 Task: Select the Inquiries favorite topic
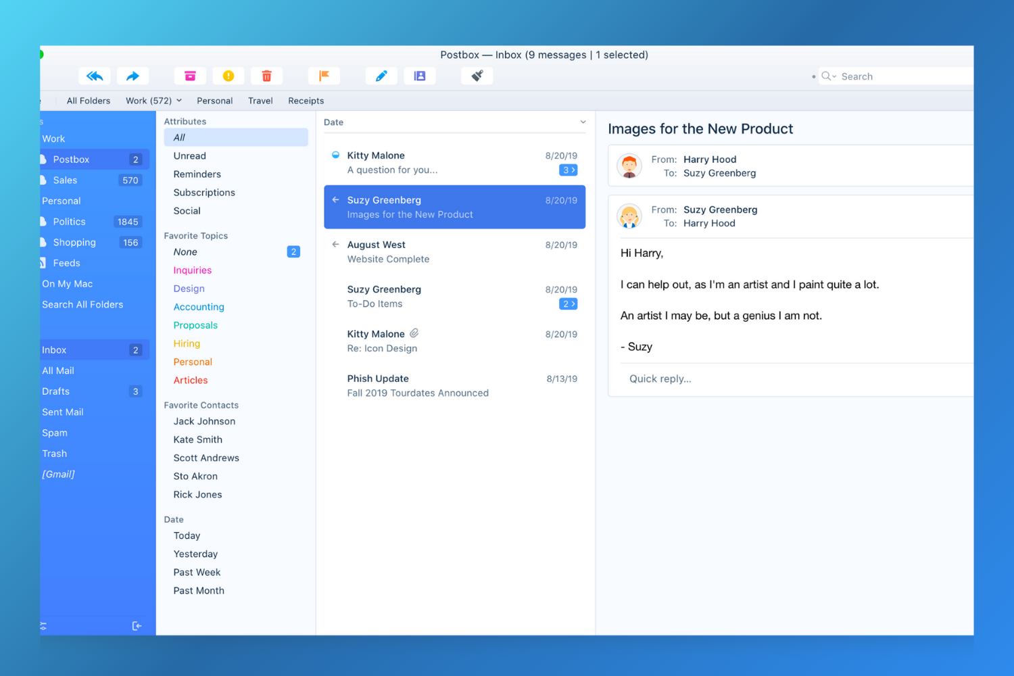point(192,270)
